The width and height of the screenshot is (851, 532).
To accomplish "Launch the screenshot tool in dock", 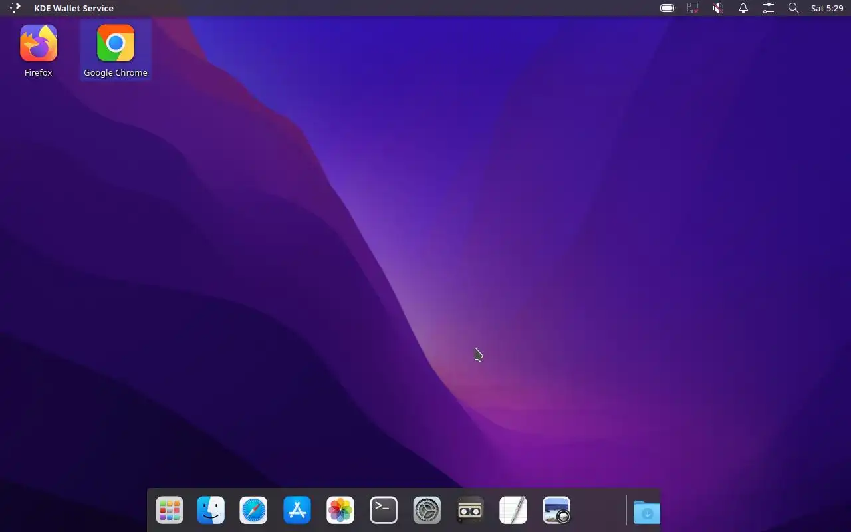I will [556, 511].
